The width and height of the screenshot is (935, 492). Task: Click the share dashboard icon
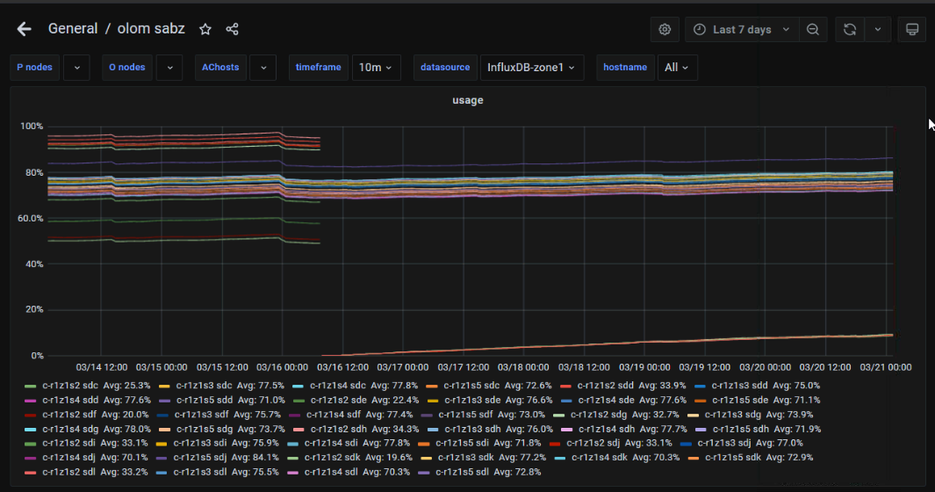pos(232,29)
